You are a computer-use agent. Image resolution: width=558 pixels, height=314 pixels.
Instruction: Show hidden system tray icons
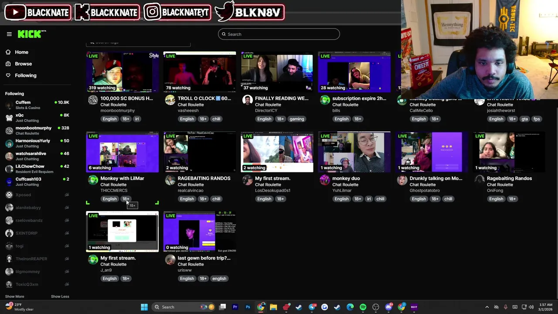487,307
